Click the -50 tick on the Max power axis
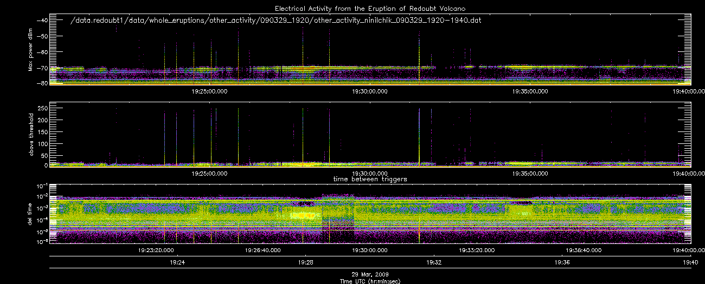705x284 pixels. (x=42, y=36)
